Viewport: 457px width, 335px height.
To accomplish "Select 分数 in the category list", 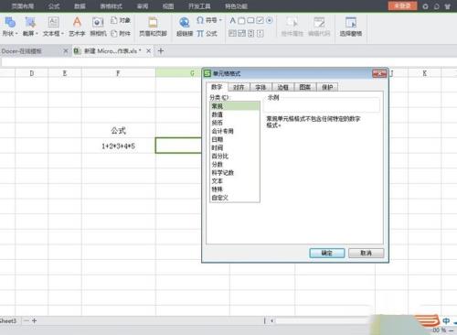I will pos(235,164).
